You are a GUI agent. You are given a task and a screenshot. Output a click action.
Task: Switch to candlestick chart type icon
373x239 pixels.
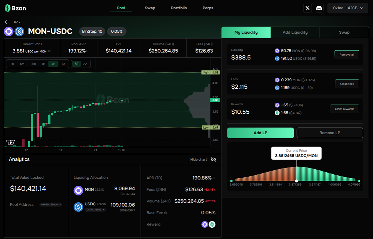77,64
